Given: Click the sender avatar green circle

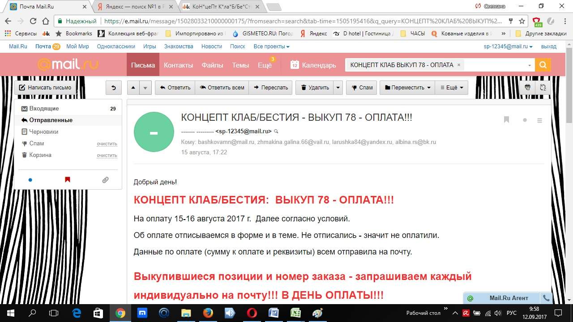Looking at the screenshot, I should pos(154,132).
